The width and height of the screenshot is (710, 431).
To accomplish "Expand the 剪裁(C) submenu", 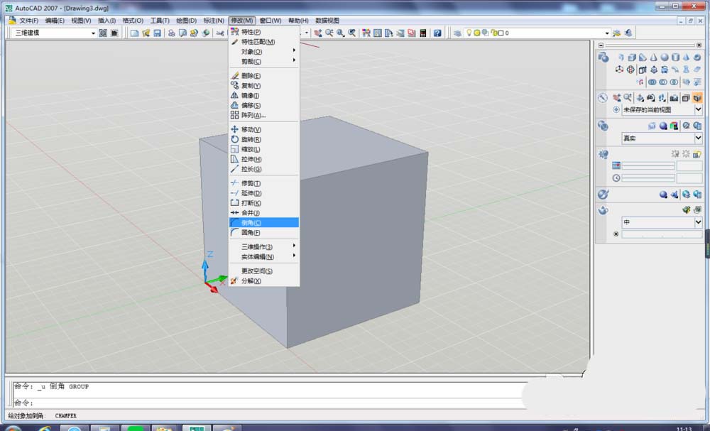I will tap(264, 62).
